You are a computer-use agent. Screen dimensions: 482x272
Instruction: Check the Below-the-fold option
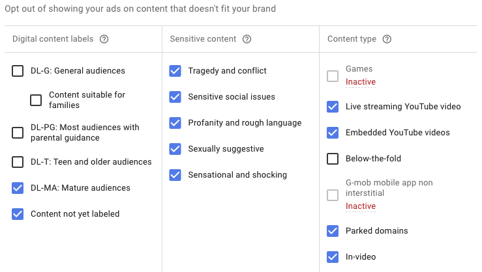[333, 159]
